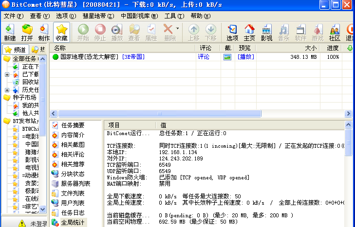Open 社区 (Community) toolbar icon

[x=335, y=33]
